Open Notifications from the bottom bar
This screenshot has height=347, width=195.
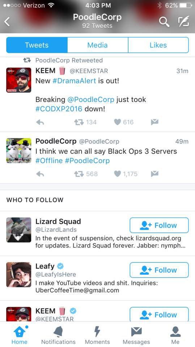[x=58, y=335]
